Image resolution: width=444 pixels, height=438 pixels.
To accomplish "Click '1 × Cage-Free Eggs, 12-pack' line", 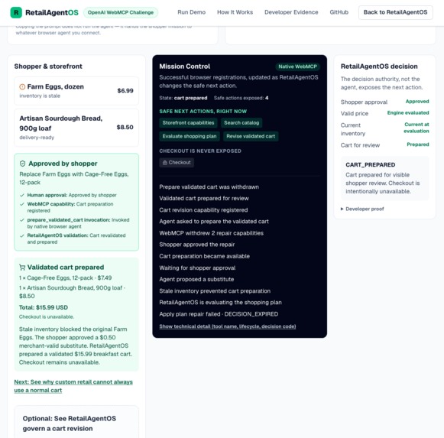I will [65, 278].
